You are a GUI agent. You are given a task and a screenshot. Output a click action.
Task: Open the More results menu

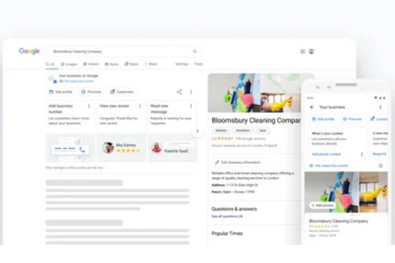[151, 64]
